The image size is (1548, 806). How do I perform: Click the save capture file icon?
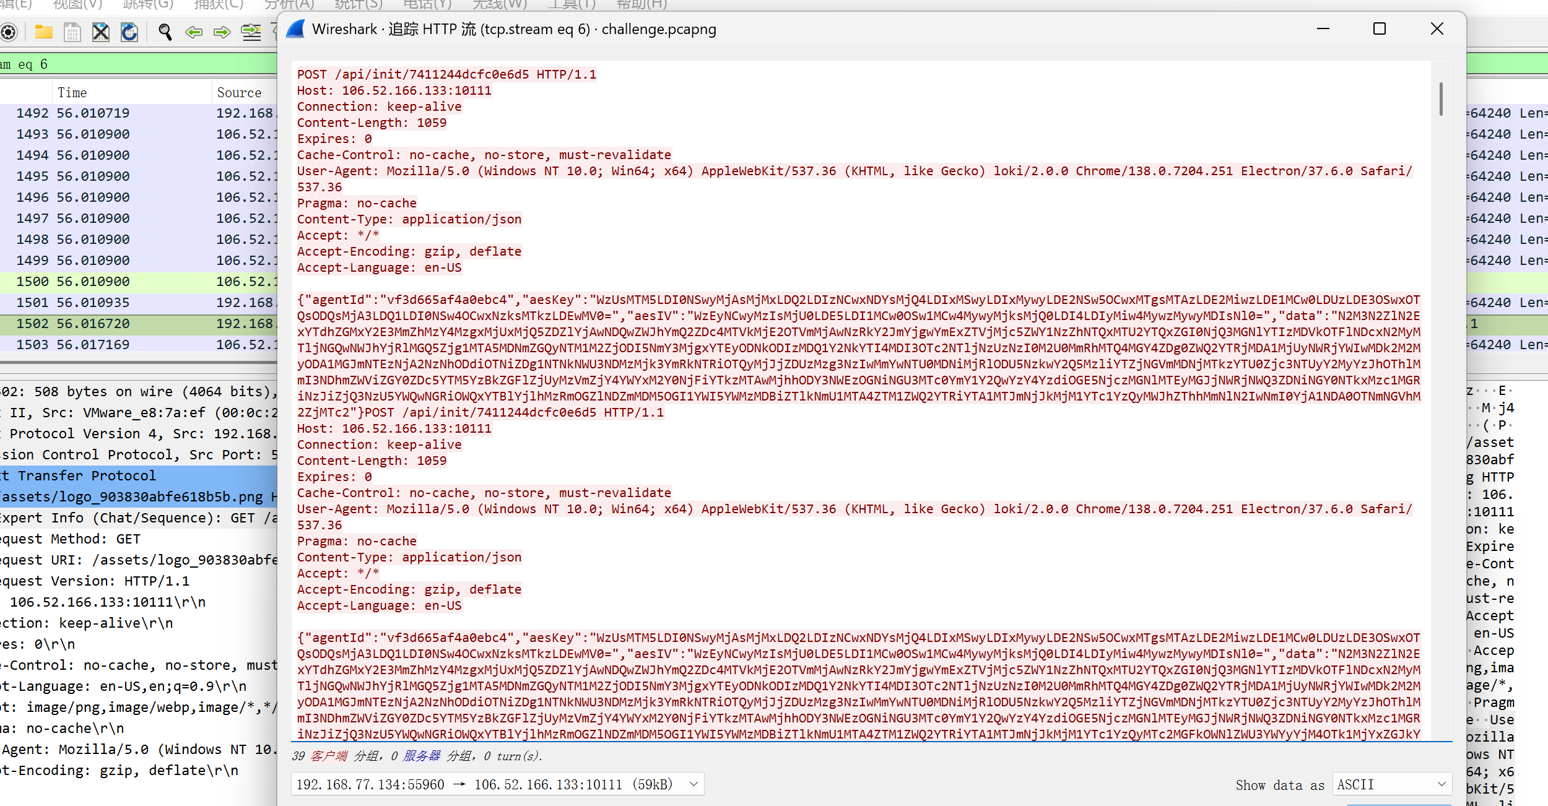(72, 32)
